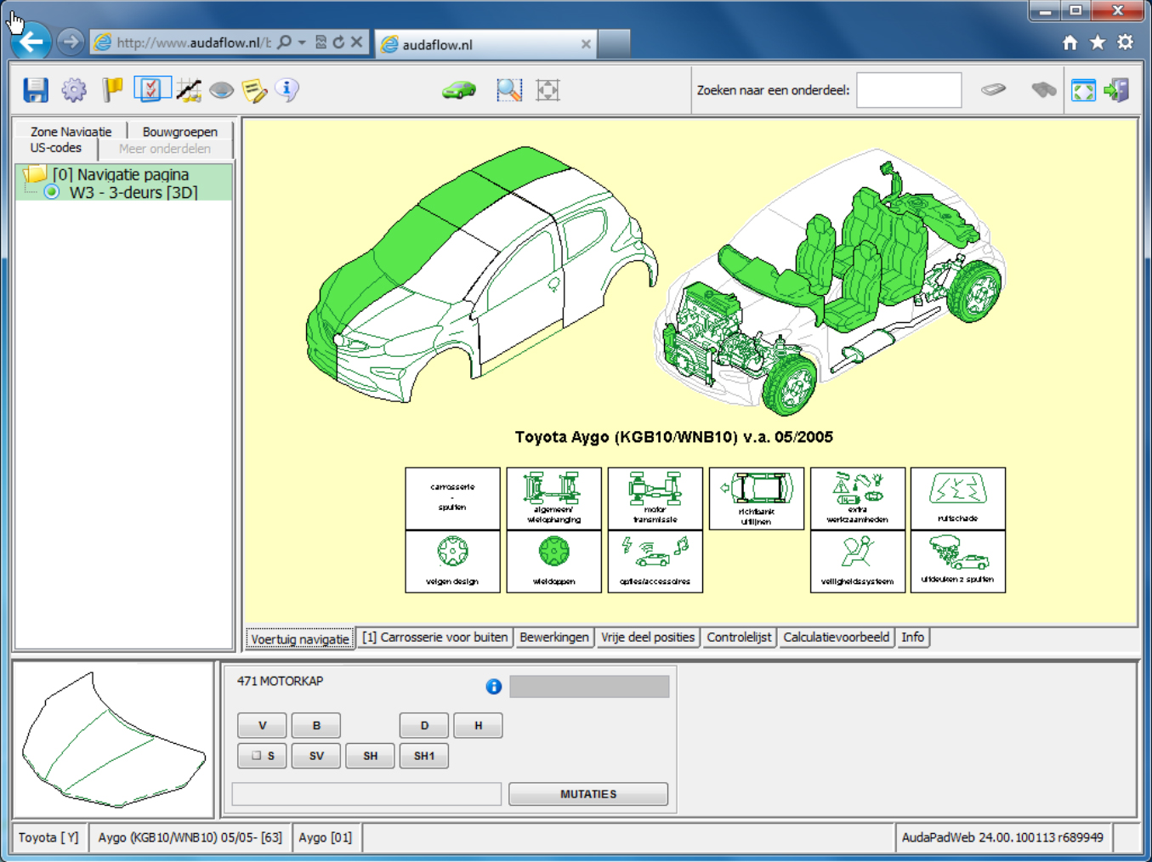
Task: Toggle the checklist icon in toolbar
Action: pyautogui.click(x=151, y=89)
